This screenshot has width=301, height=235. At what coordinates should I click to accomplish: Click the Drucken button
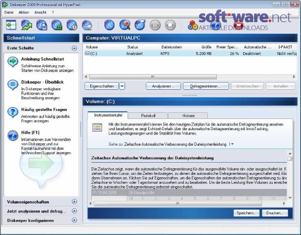click(x=275, y=213)
